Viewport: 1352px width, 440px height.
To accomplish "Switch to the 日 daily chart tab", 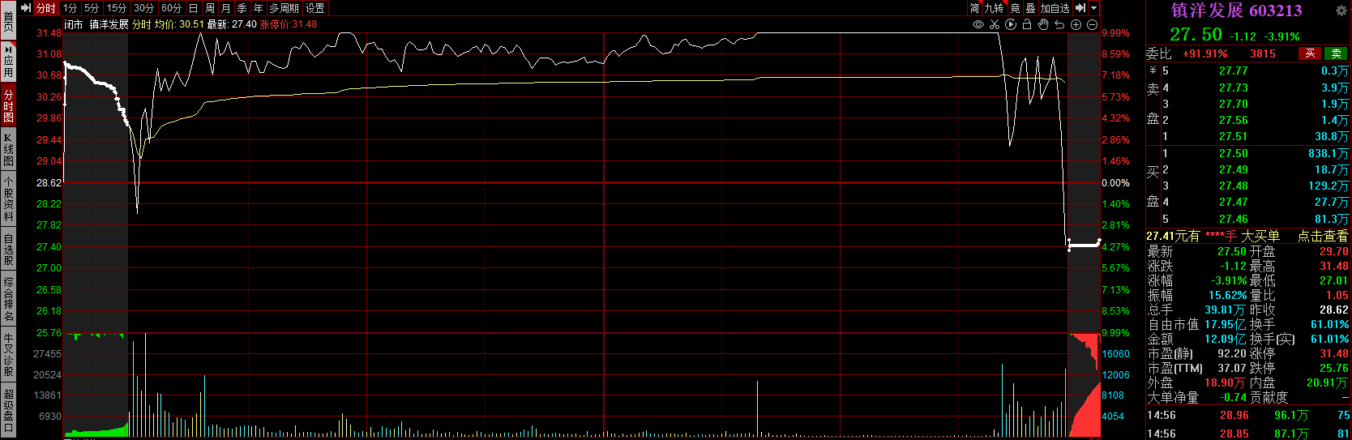I will pyautogui.click(x=193, y=8).
